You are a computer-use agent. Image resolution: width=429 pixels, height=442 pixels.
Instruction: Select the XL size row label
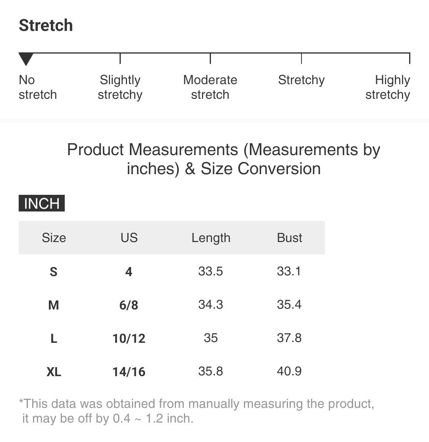click(54, 372)
